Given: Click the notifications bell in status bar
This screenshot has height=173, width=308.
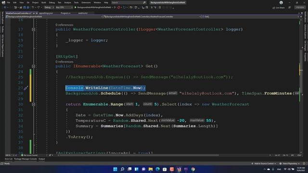Looking at the screenshot, I should click(x=304, y=163).
